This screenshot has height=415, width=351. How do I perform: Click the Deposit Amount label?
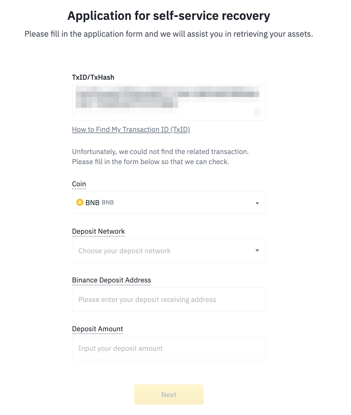click(x=97, y=329)
